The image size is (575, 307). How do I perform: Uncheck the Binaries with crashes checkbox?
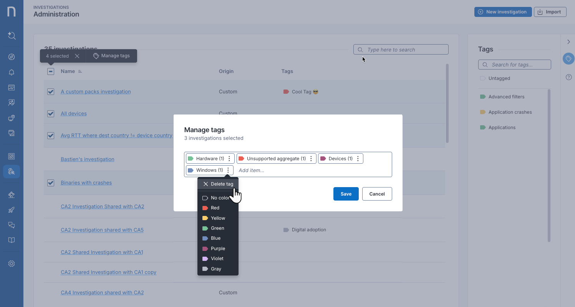[50, 183]
